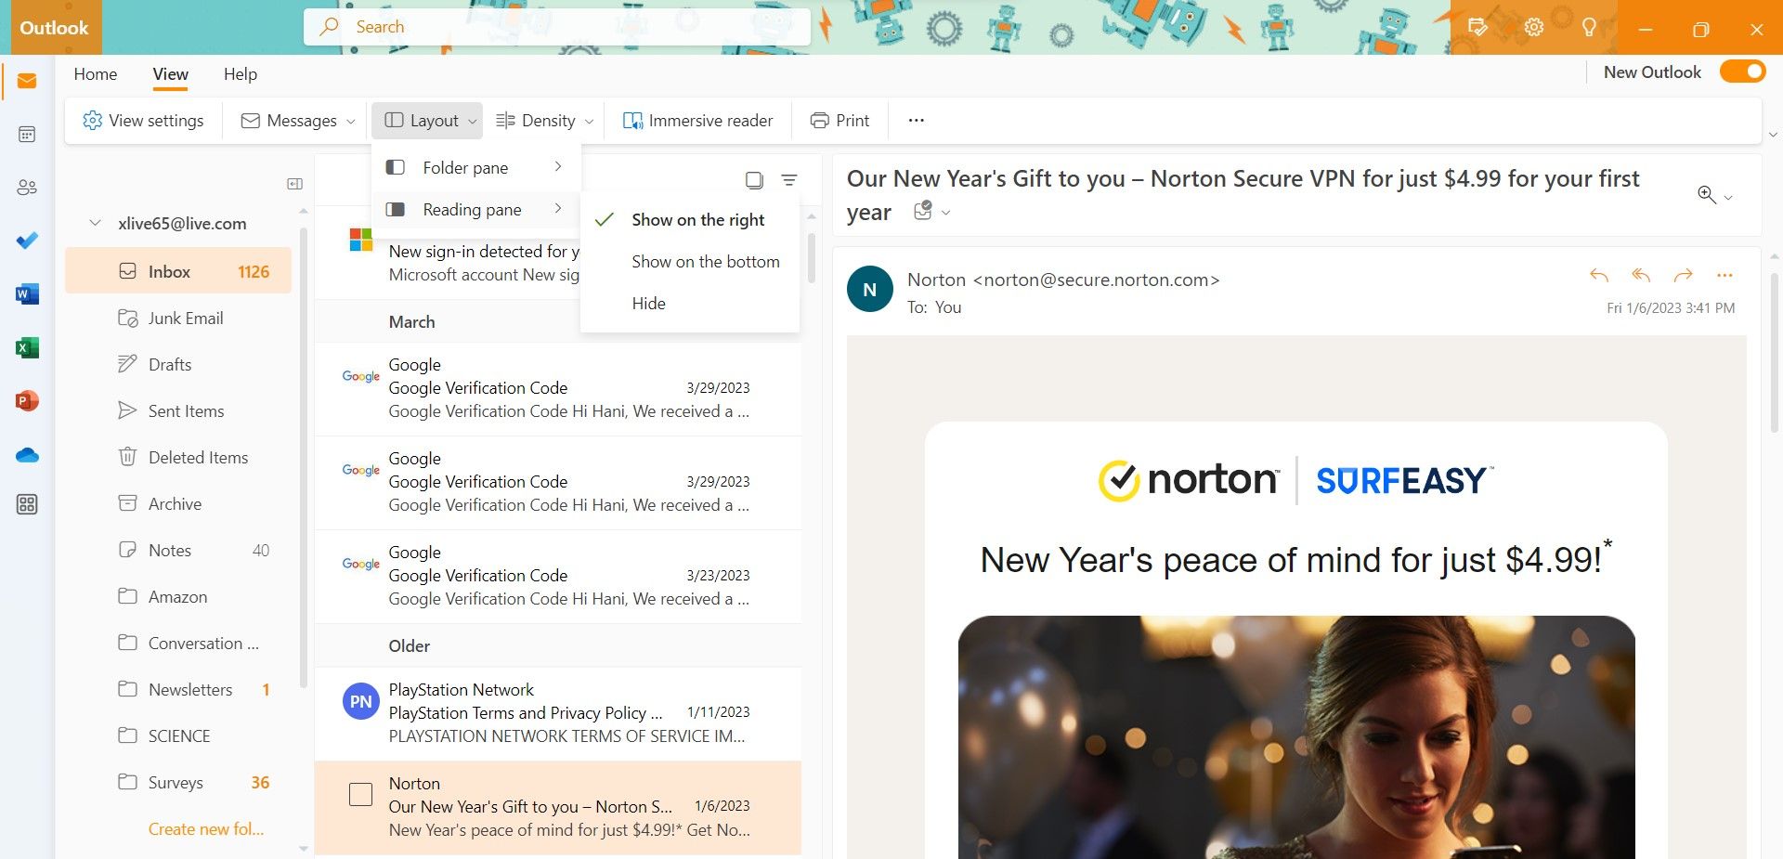Open the Surveys folder
This screenshot has height=859, width=1783.
(x=178, y=782)
